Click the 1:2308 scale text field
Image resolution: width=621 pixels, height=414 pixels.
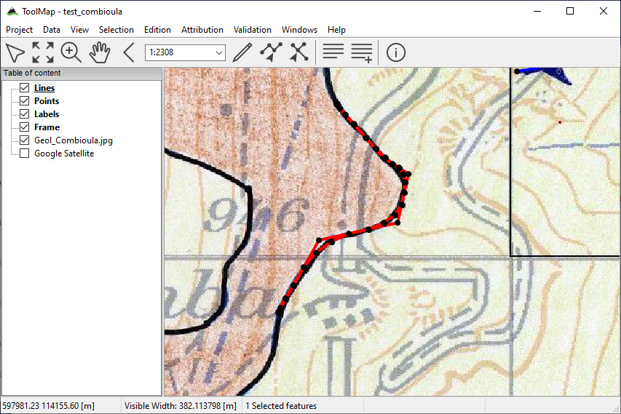pos(181,52)
